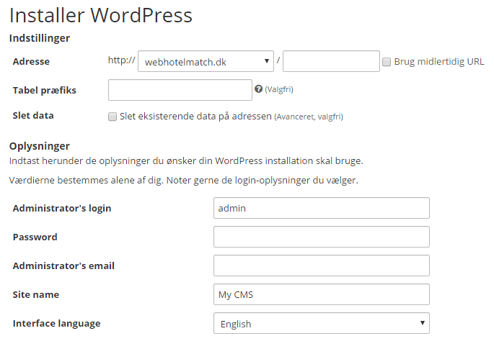Click the Interface language label
The height and width of the screenshot is (354, 494).
pos(56,324)
